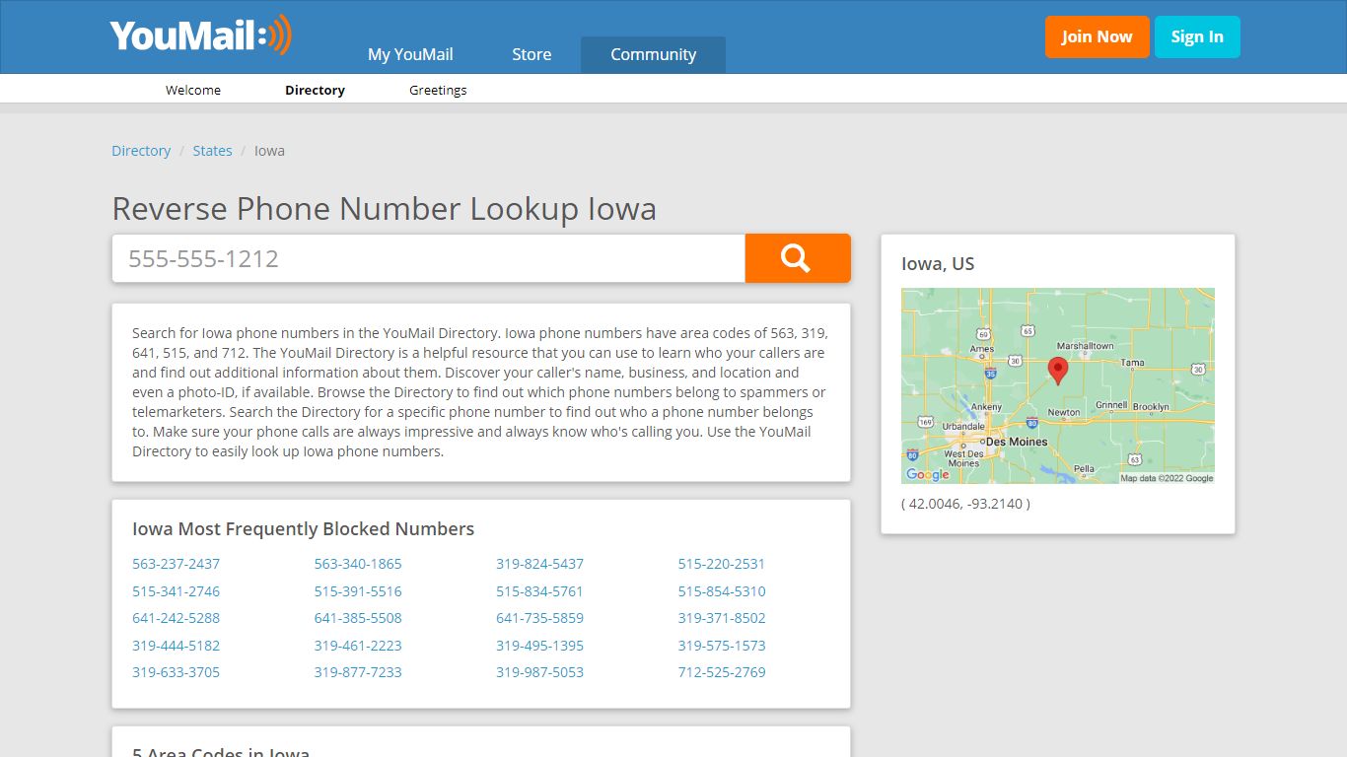Click the Marshalltown label on map
The image size is (1347, 757).
coord(1085,346)
